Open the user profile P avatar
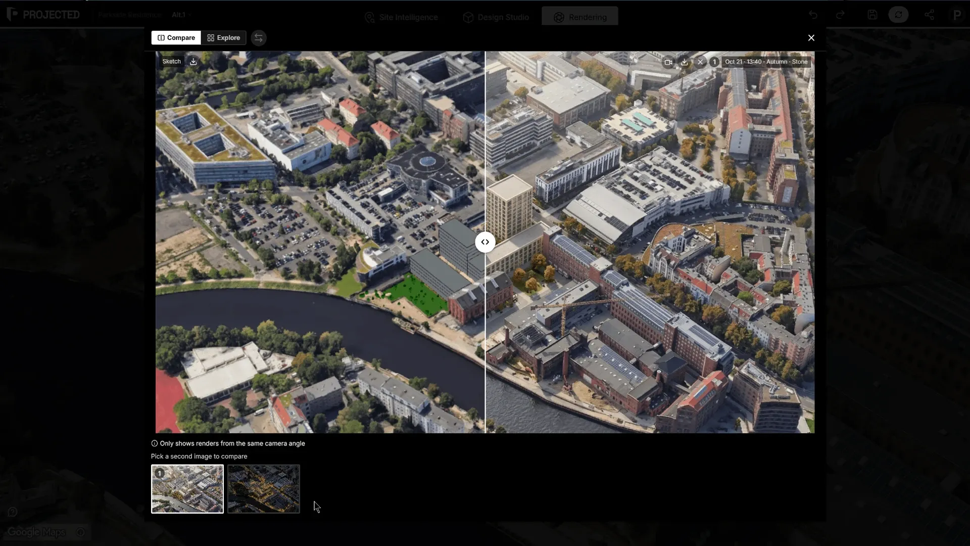This screenshot has height=546, width=970. (x=957, y=15)
